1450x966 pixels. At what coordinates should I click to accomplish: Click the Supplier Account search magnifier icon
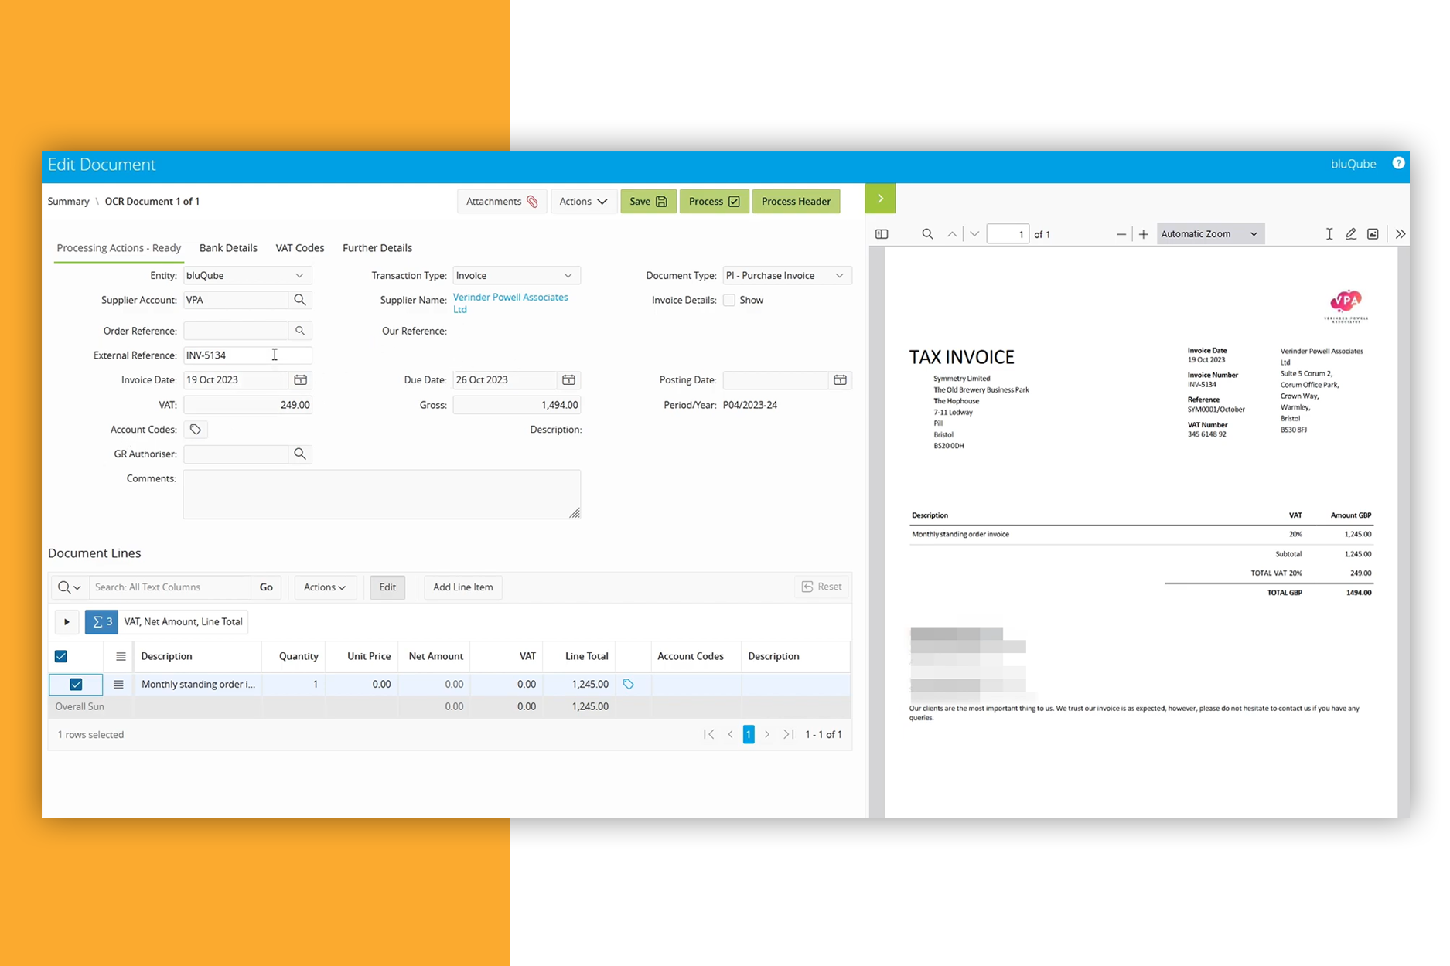tap(300, 300)
